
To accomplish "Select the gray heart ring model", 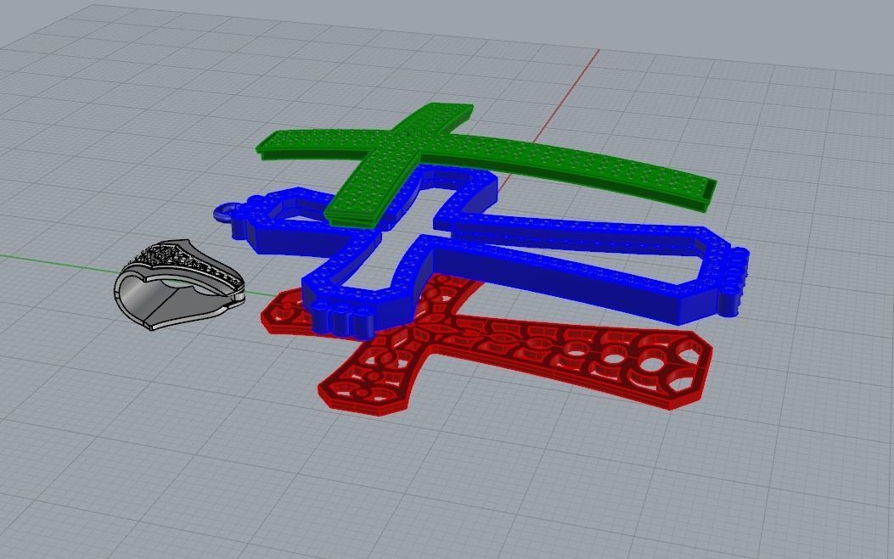I will click(179, 284).
